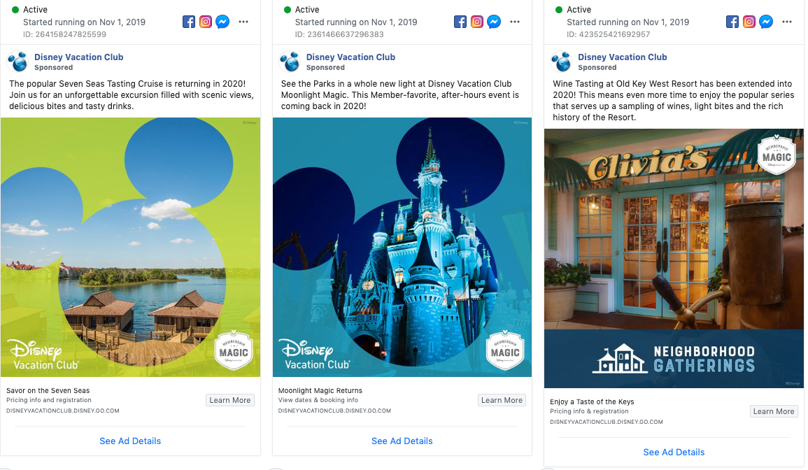Click the Cinderella castle ad image
The height and width of the screenshot is (470, 808).
pos(402,248)
